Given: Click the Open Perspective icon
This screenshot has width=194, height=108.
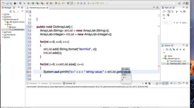Looking at the screenshot, I should pyautogui.click(x=179, y=3).
